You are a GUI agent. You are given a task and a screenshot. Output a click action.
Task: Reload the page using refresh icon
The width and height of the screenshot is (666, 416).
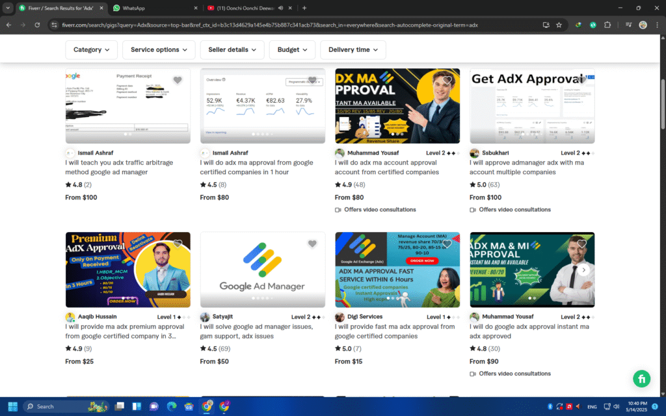[38, 25]
